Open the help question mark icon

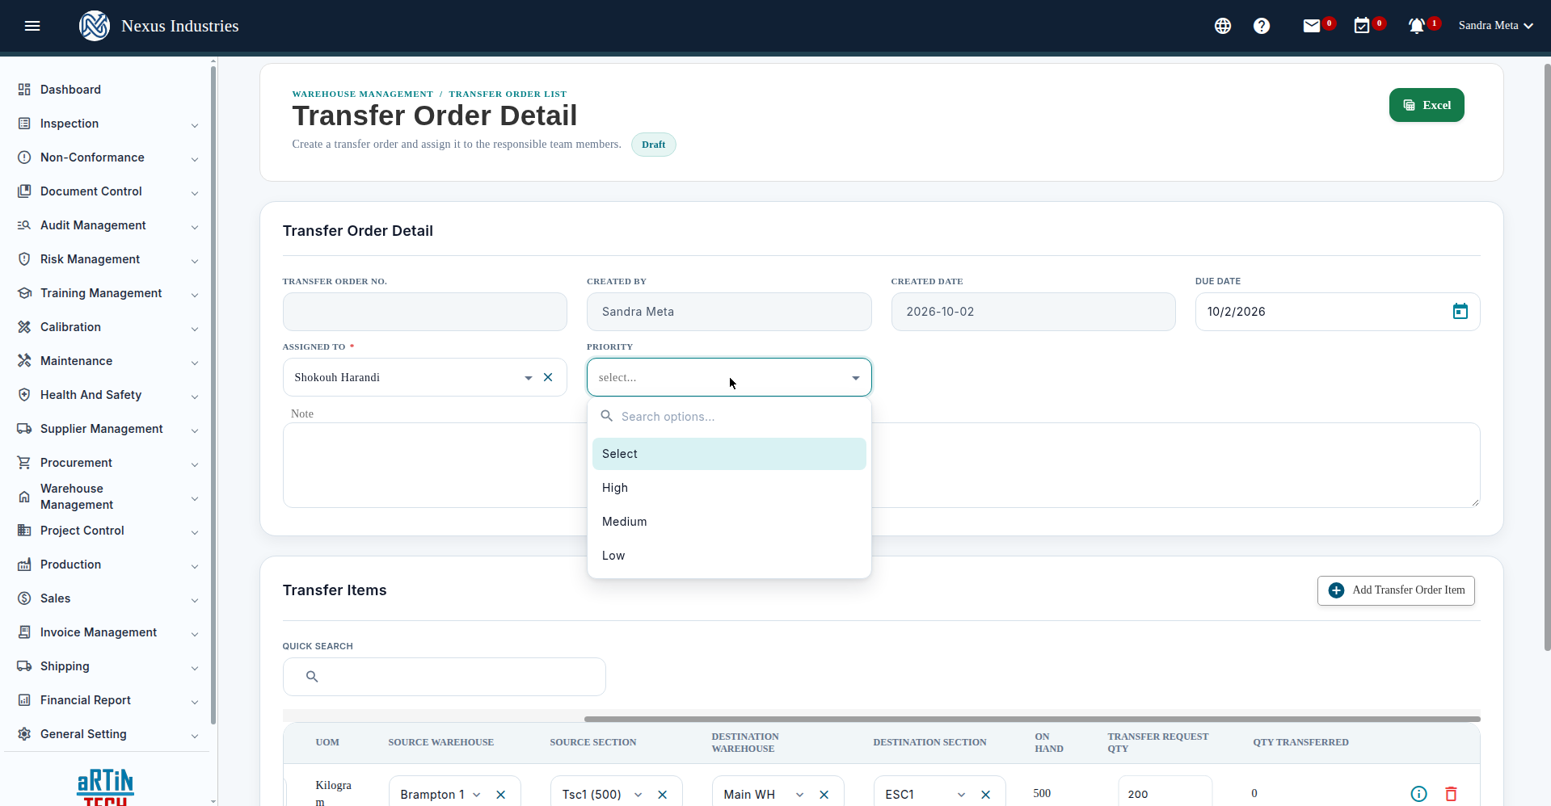[1262, 26]
